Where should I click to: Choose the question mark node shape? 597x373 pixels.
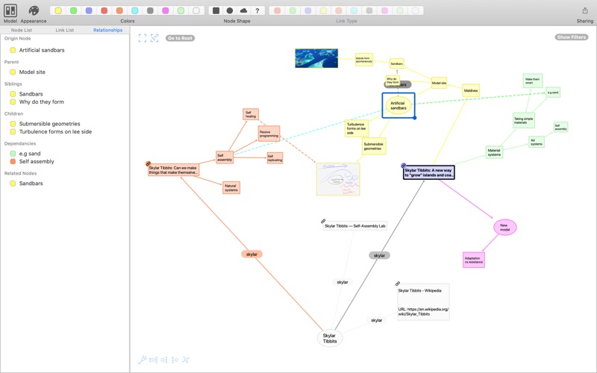tap(257, 11)
